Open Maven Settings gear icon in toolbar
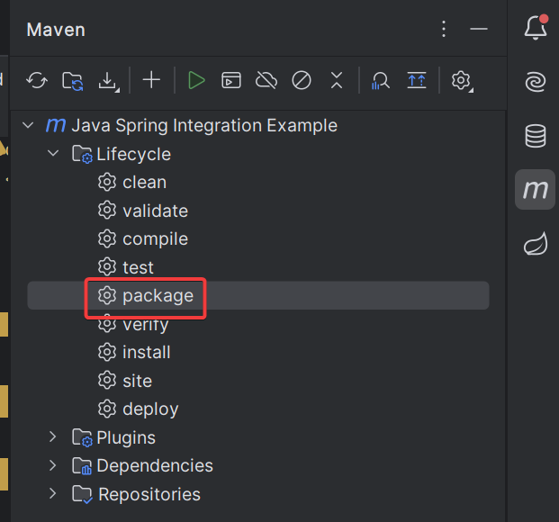 pyautogui.click(x=462, y=81)
